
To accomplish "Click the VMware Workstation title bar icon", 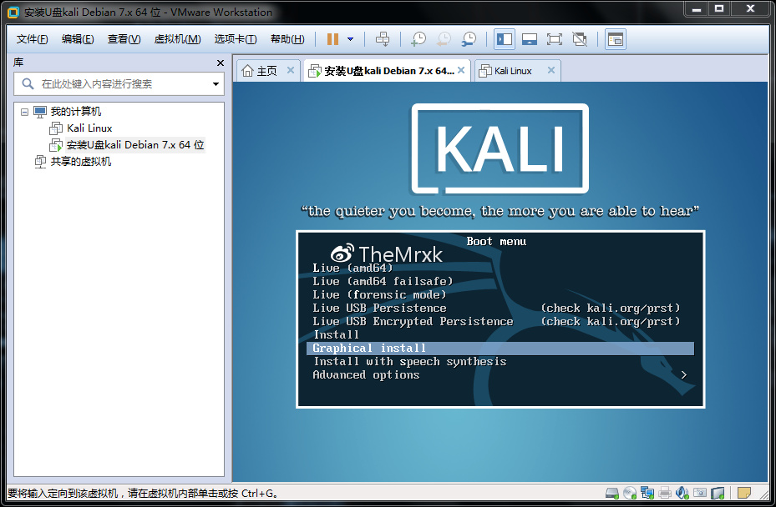I will (13, 13).
